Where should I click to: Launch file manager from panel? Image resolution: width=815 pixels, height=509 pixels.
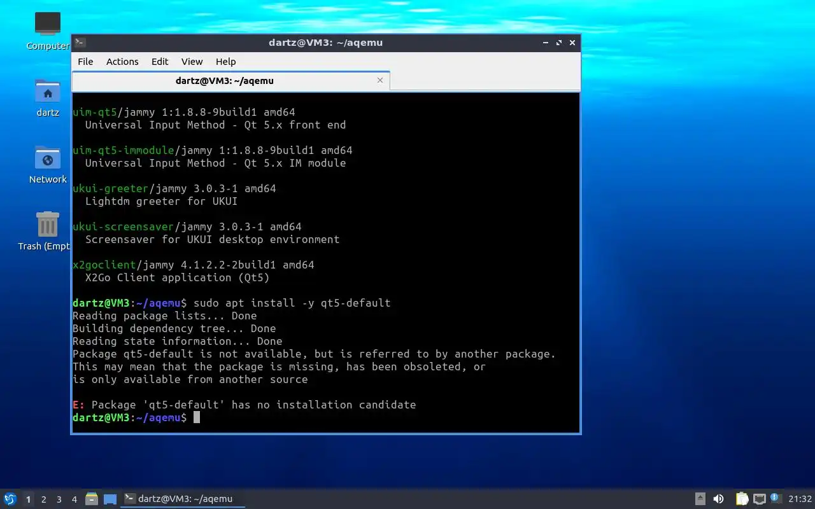click(92, 499)
